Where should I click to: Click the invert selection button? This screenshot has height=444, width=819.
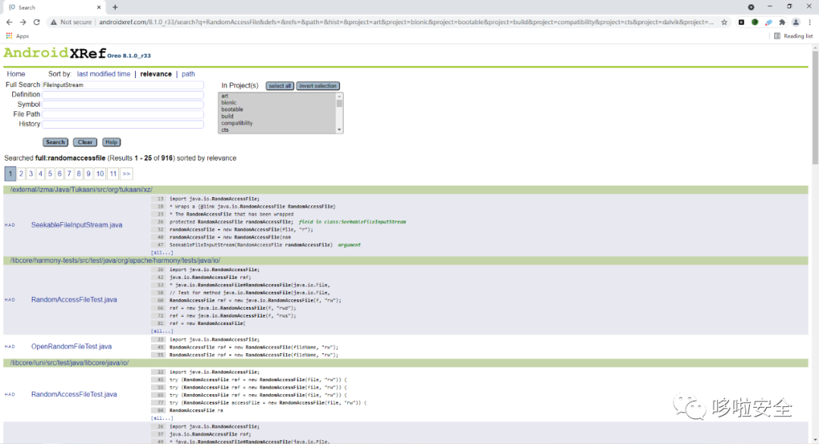[318, 86]
